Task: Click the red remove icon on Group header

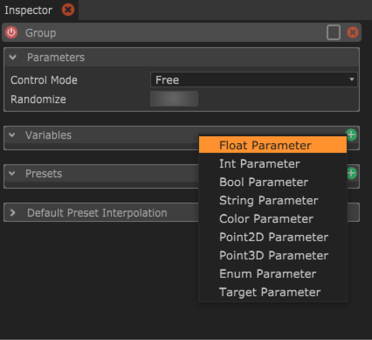Action: click(353, 33)
